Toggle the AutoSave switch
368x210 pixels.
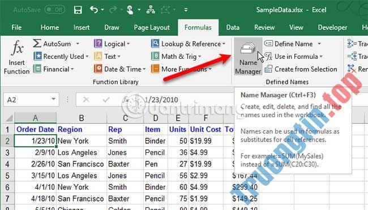pyautogui.click(x=55, y=10)
